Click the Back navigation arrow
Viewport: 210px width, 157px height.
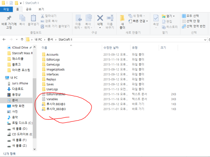pyautogui.click(x=4, y=40)
